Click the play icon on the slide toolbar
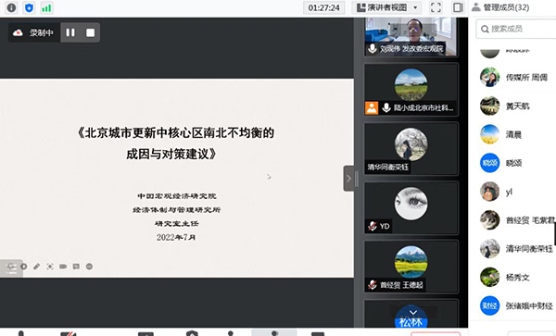 24,267
